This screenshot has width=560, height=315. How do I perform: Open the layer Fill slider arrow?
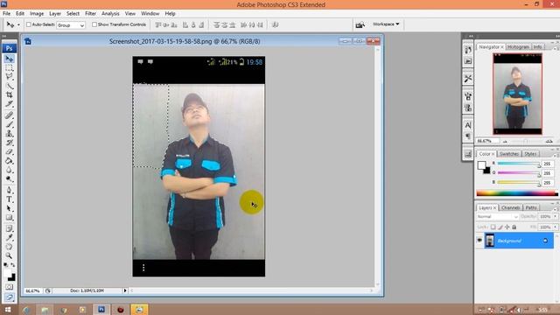pyautogui.click(x=555, y=227)
